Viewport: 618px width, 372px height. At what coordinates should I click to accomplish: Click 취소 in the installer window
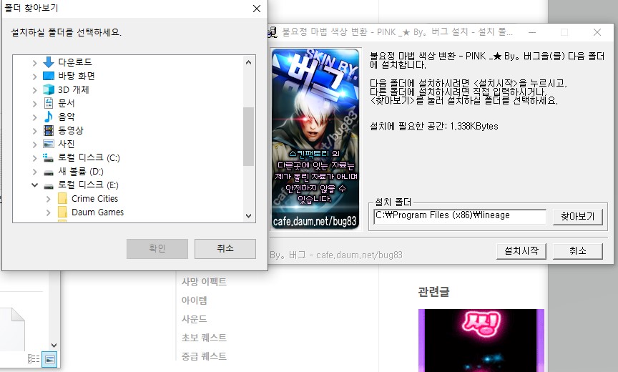click(577, 250)
